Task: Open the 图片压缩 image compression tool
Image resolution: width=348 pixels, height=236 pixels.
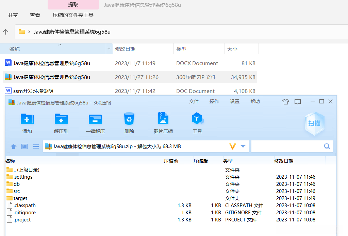Action: pos(163,118)
